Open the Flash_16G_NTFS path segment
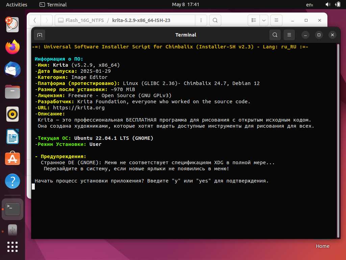 (80, 20)
